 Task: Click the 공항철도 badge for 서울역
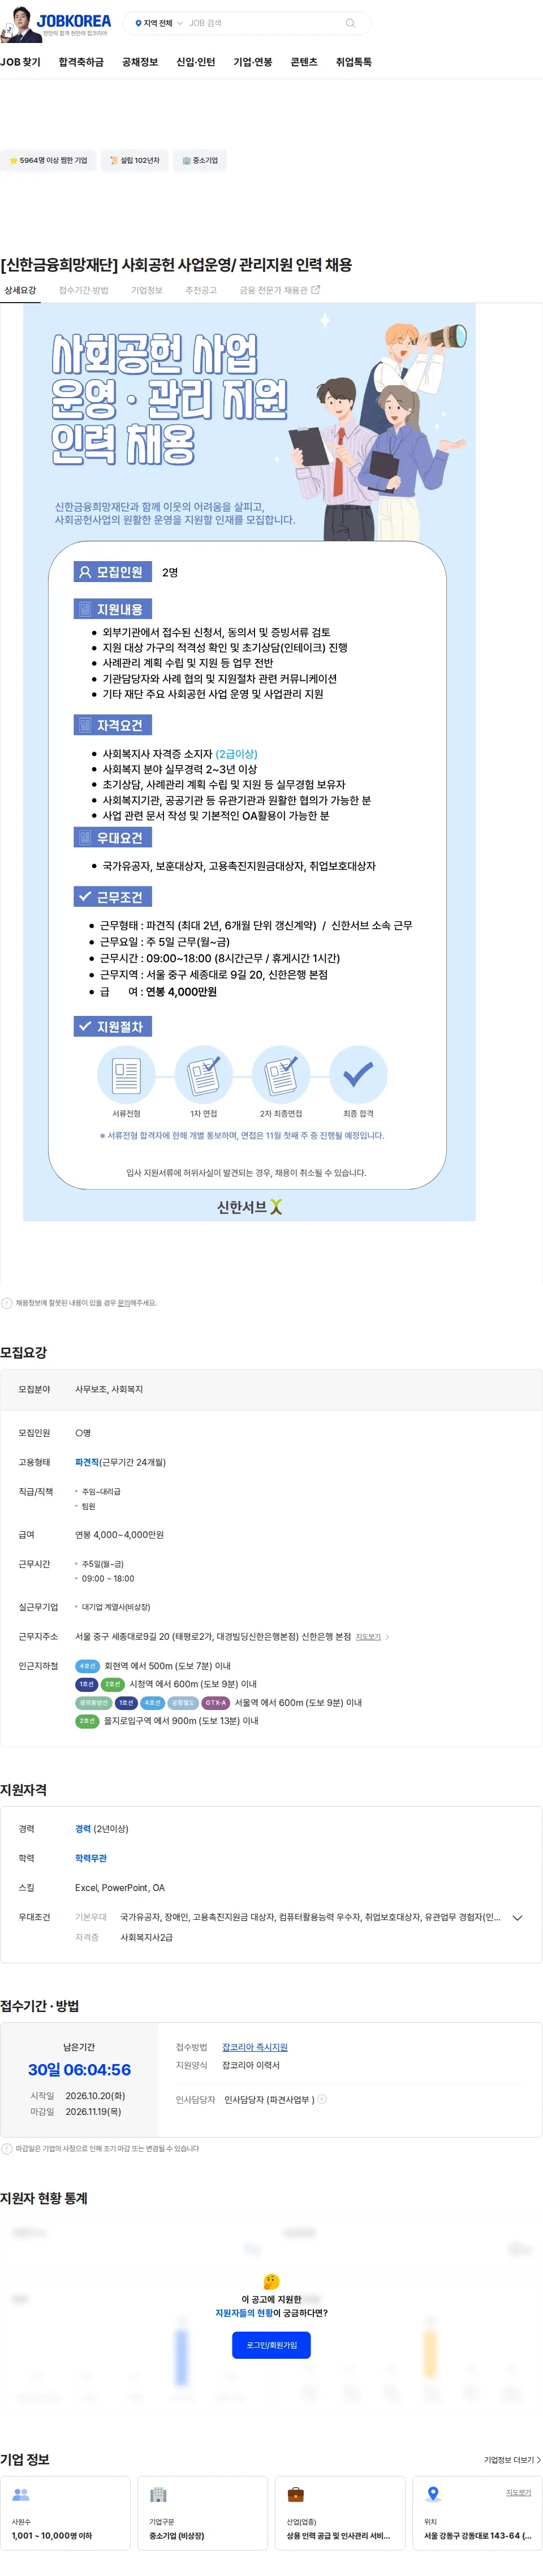183,1702
